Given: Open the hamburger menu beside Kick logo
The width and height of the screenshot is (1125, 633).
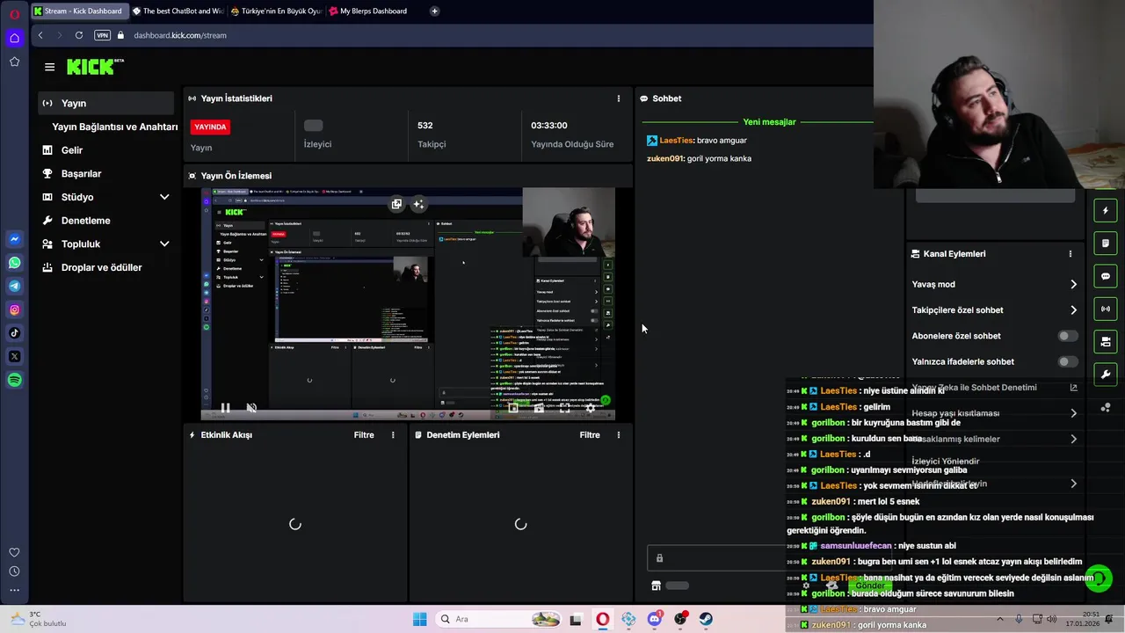Looking at the screenshot, I should [x=49, y=67].
